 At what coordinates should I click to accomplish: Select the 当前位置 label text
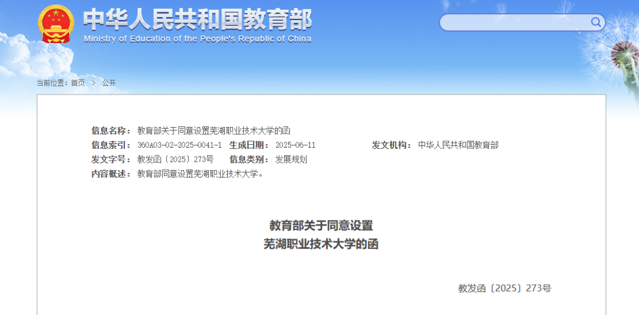coord(51,83)
